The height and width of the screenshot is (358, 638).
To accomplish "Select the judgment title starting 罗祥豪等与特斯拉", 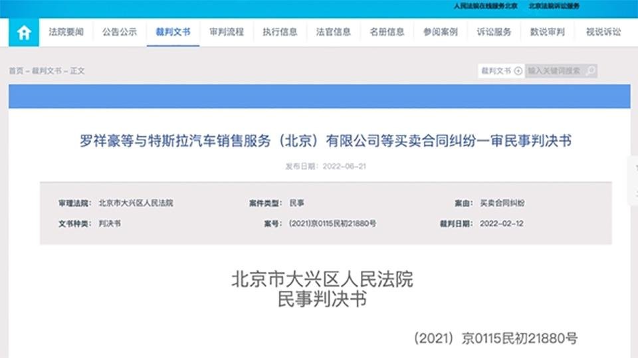I will coord(326,141).
